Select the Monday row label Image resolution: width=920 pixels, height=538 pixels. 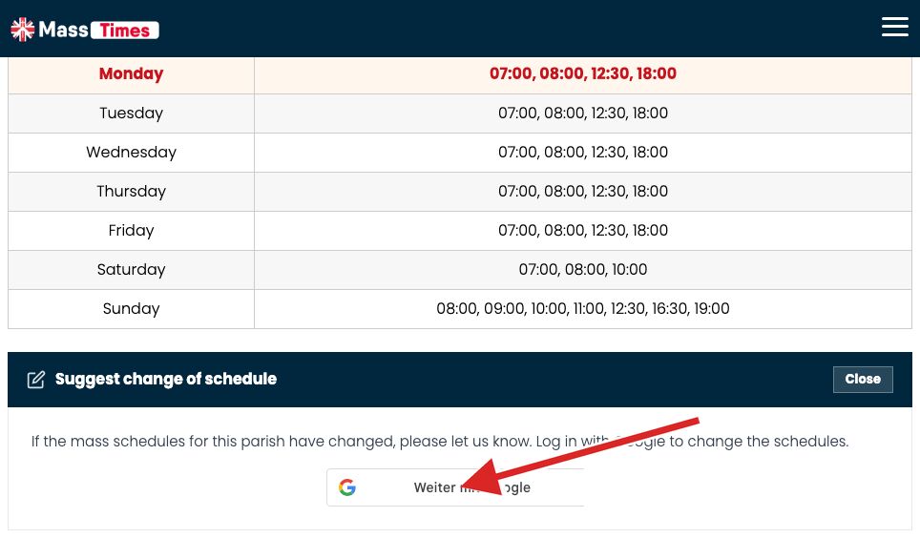131,73
